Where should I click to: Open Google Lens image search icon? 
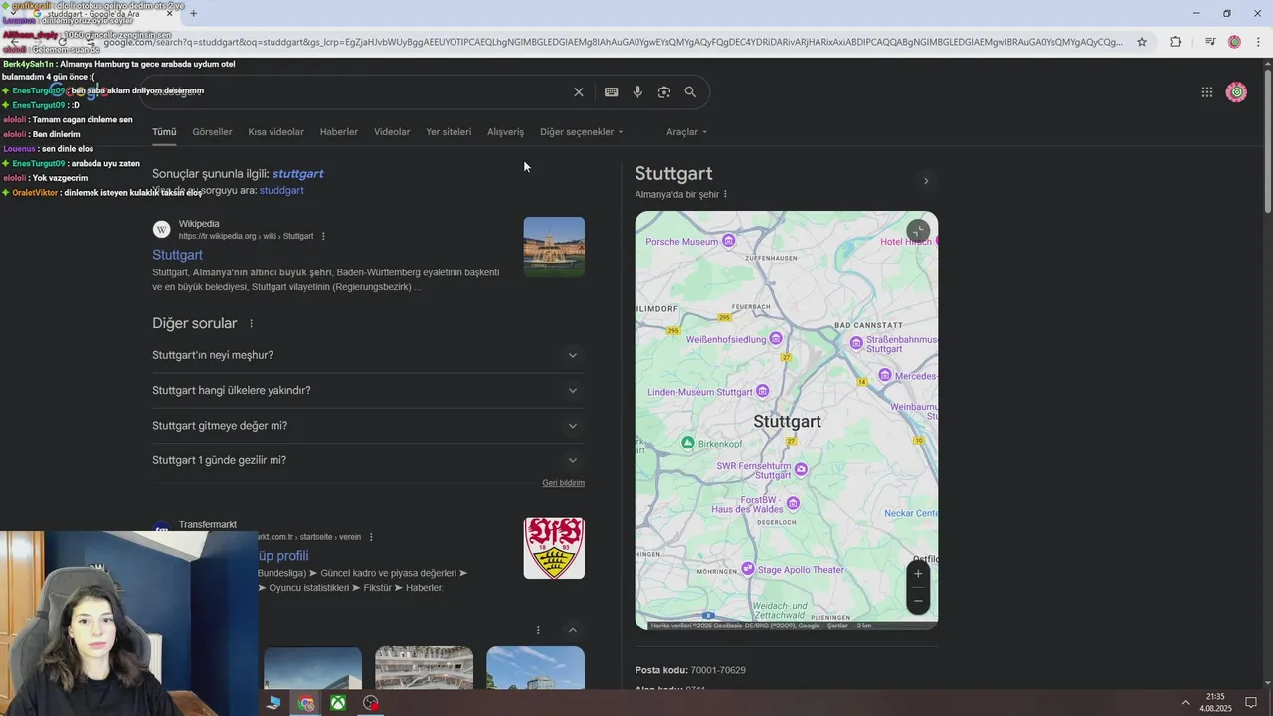(x=664, y=92)
